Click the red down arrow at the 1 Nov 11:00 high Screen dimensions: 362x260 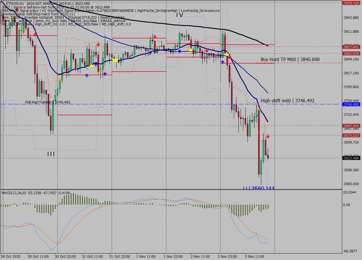point(155,37)
